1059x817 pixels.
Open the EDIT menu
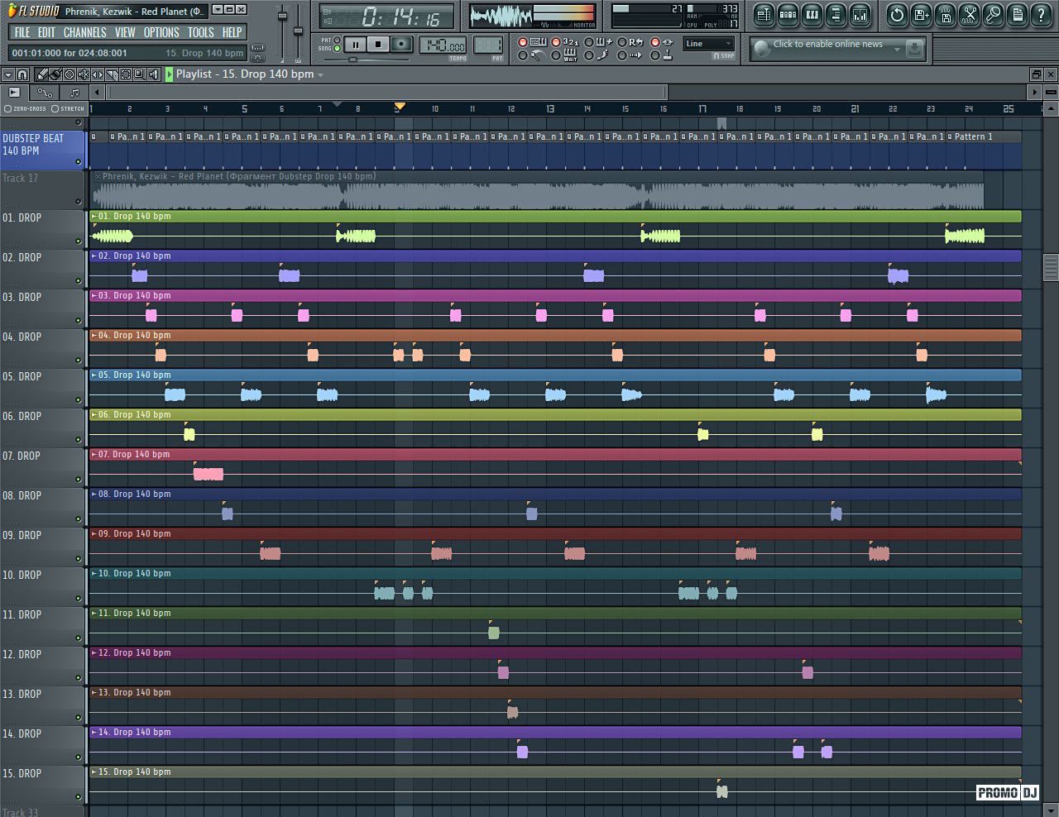[x=46, y=32]
